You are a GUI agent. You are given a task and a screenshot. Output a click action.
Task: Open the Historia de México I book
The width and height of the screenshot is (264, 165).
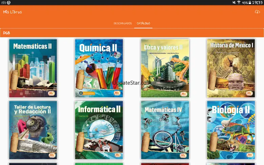[231, 68]
